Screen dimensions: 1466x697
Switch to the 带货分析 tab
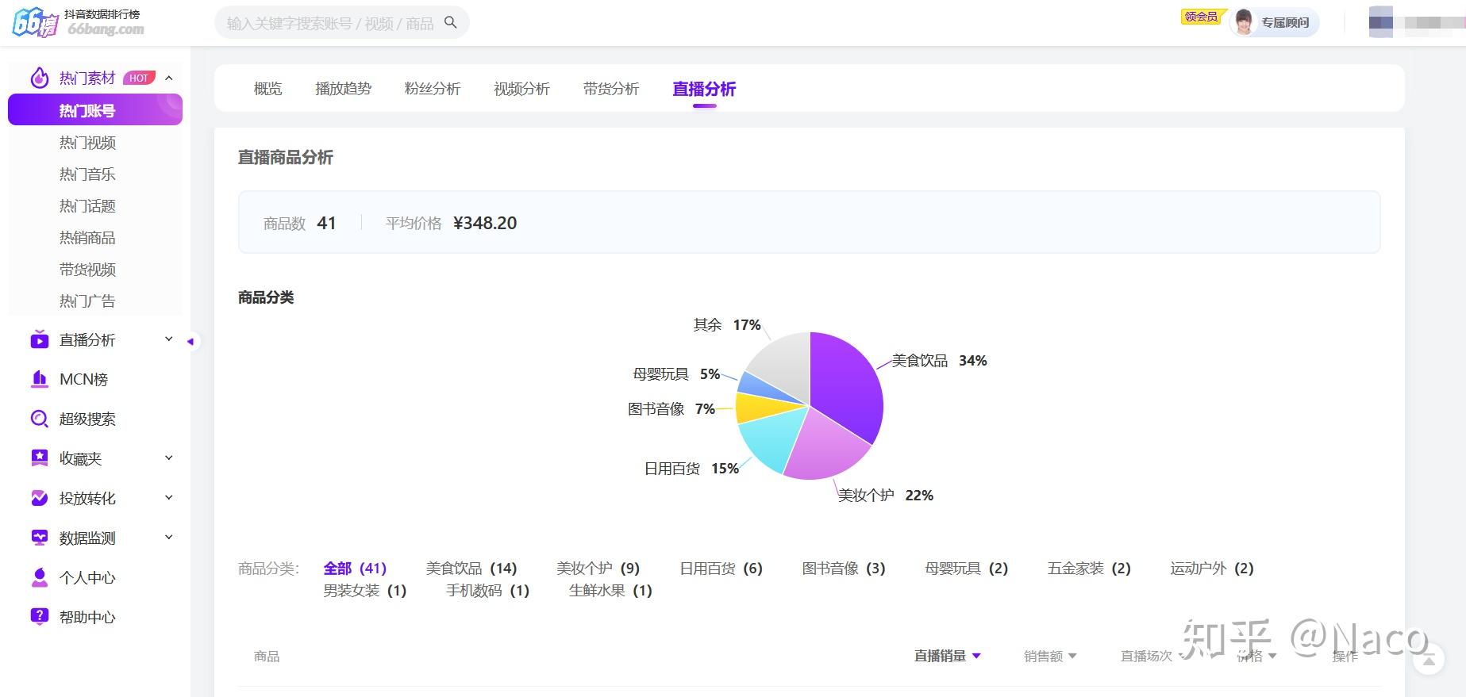611,89
